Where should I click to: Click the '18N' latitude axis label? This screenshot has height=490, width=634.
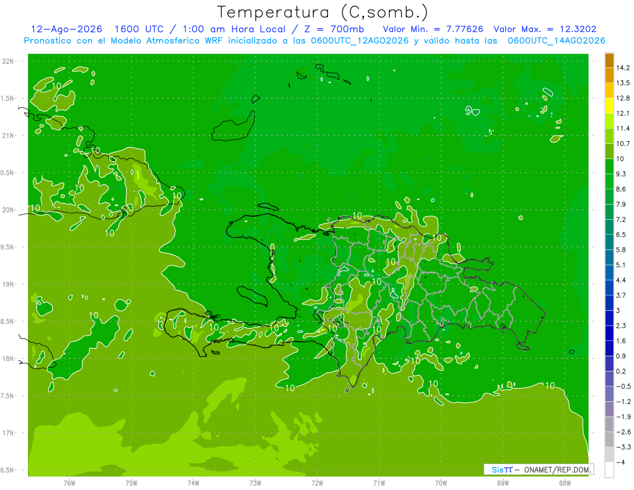[x=8, y=358]
